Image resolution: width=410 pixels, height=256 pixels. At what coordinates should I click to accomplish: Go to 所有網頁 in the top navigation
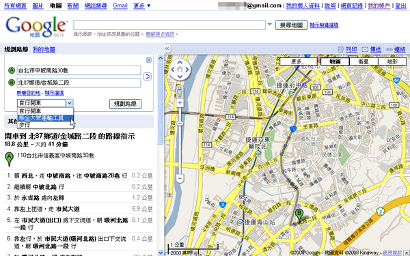point(15,5)
